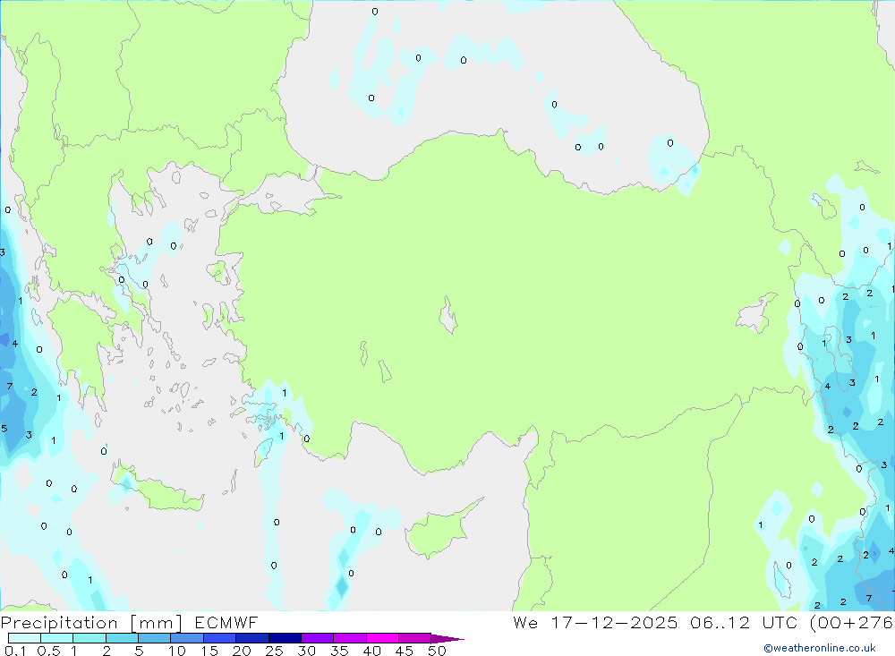Click the '0.5' legend scale label
This screenshot has width=895, height=656.
click(48, 651)
